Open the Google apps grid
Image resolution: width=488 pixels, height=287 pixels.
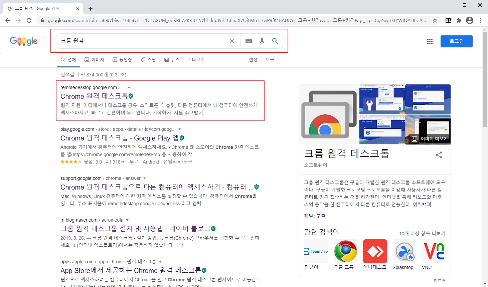430,41
